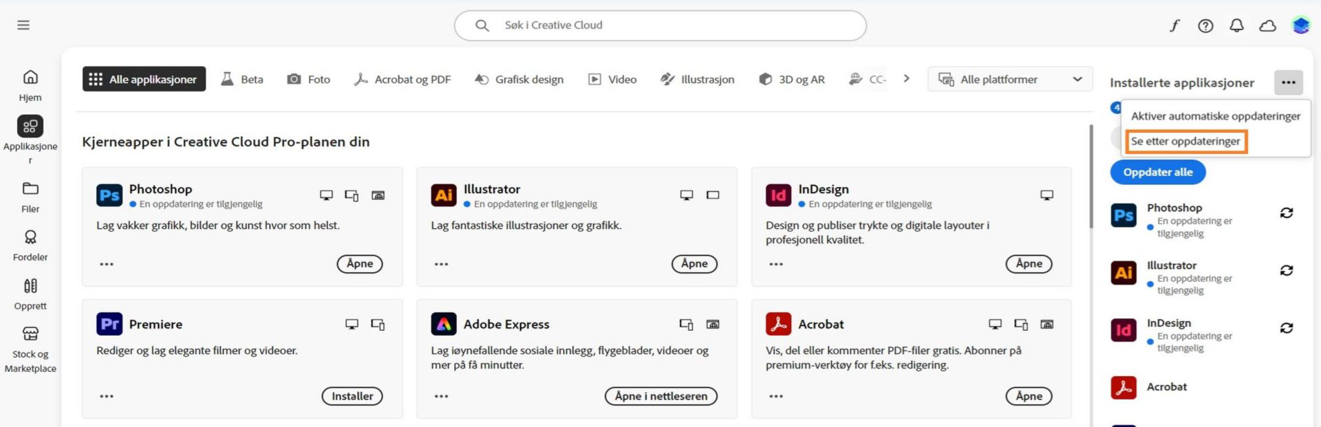This screenshot has height=427, width=1321.
Task: Switch to the Beta tab
Action: 241,79
